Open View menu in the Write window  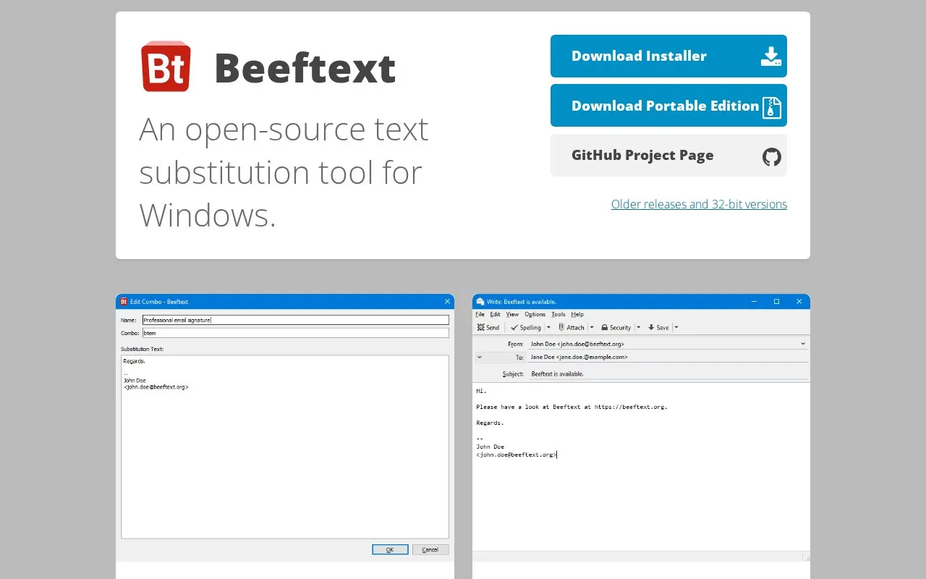[512, 314]
